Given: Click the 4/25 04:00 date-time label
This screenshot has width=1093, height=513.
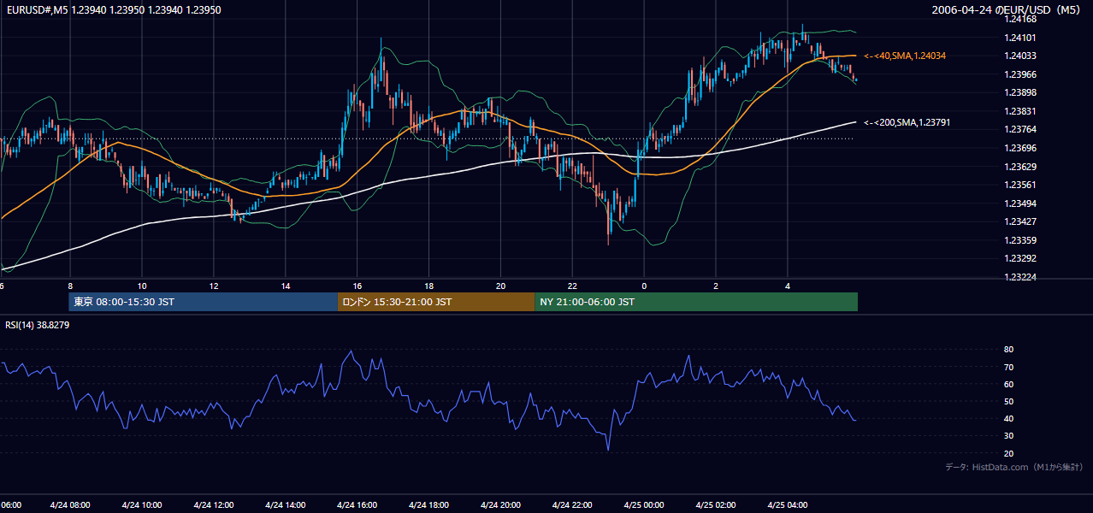Looking at the screenshot, I should tap(788, 505).
